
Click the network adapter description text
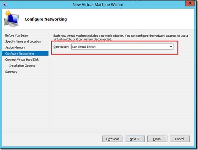click(x=121, y=37)
